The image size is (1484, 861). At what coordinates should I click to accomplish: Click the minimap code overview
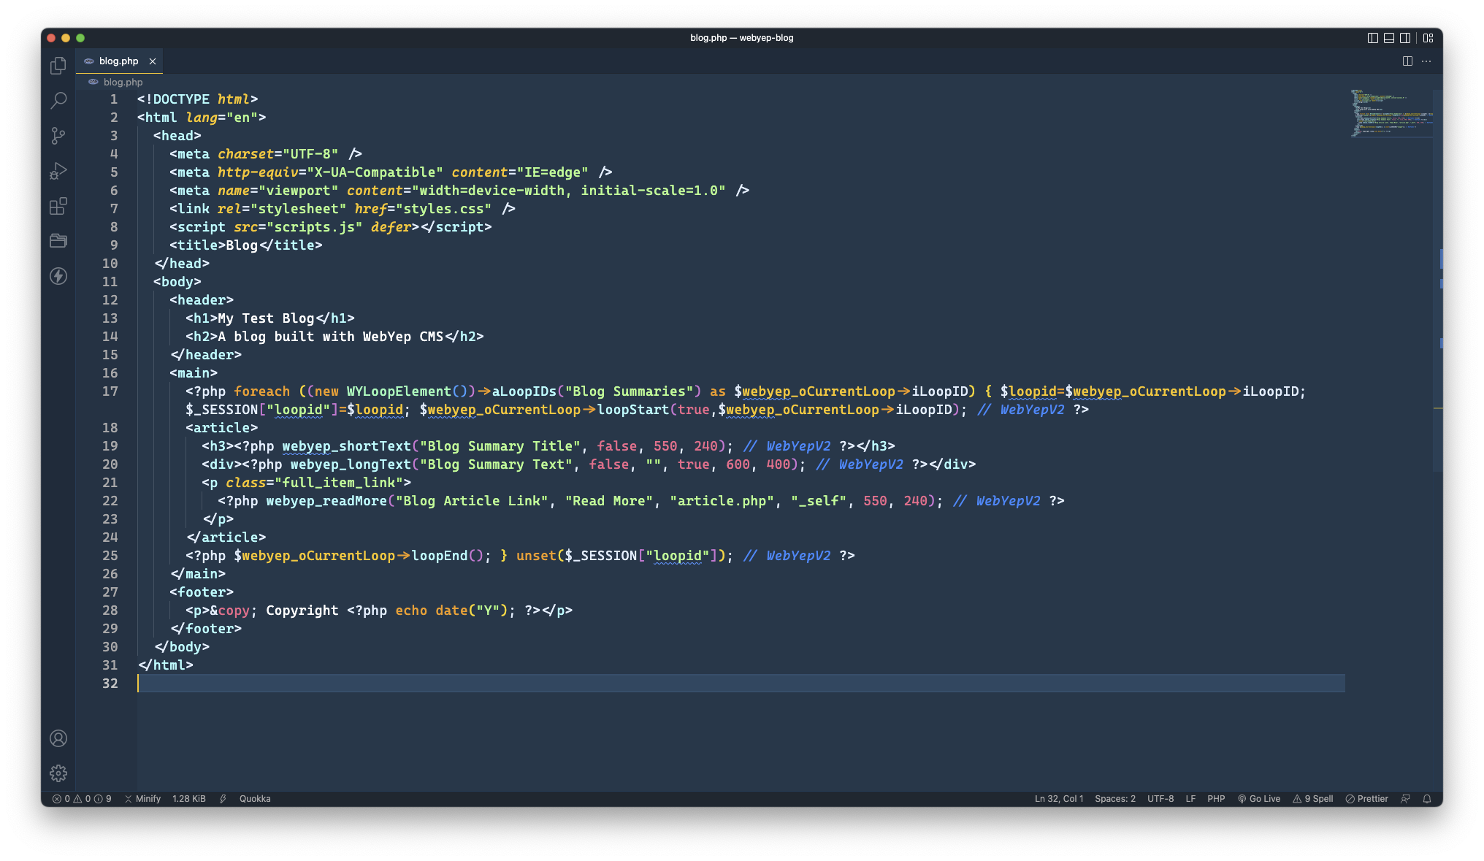pos(1391,113)
